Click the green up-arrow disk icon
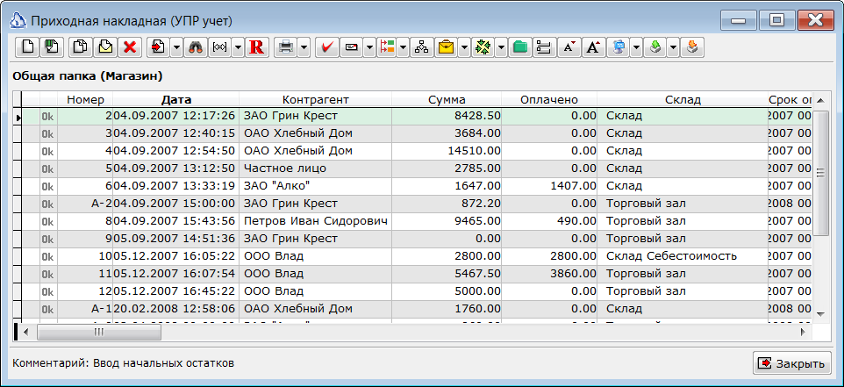The width and height of the screenshot is (844, 387). pos(655,47)
